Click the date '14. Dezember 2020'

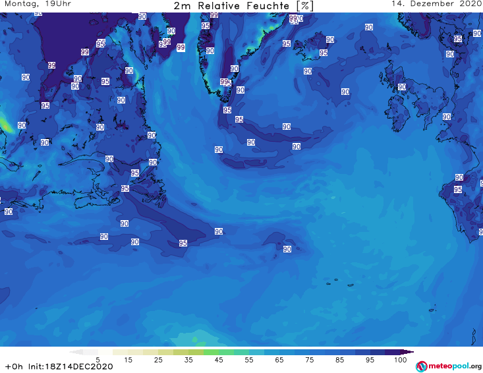[436, 4]
